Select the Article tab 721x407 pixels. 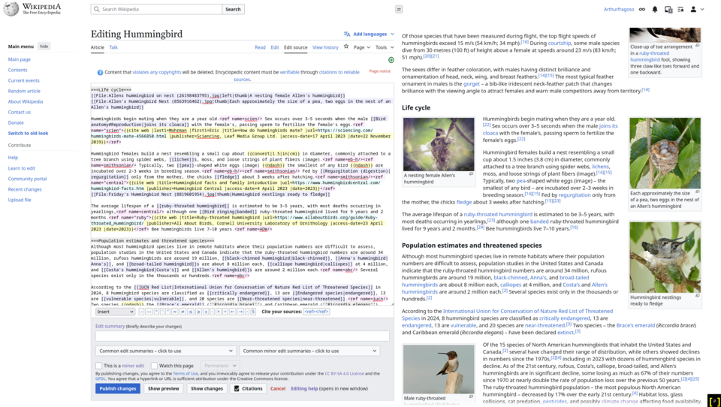97,47
